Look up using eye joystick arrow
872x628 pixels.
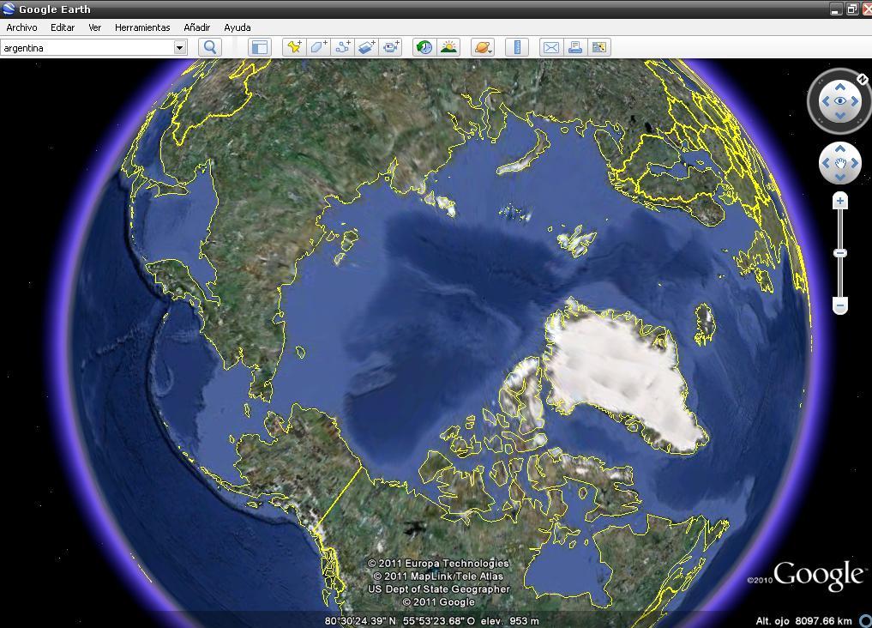coord(840,87)
